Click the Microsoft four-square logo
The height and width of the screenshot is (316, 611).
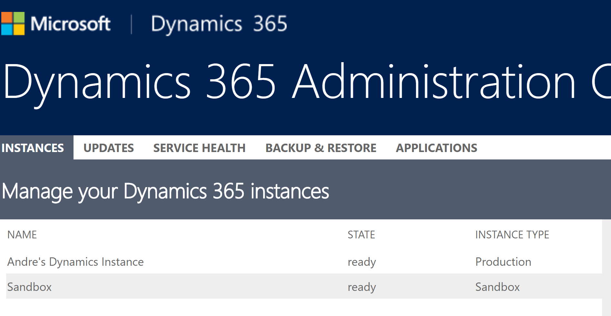click(x=13, y=24)
